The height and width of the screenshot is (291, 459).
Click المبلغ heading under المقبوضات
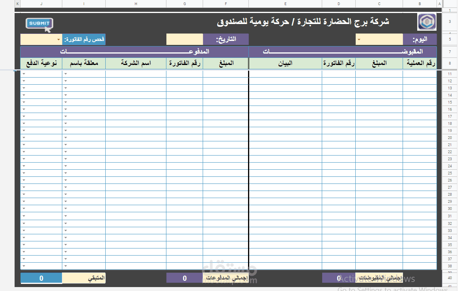pos(379,63)
